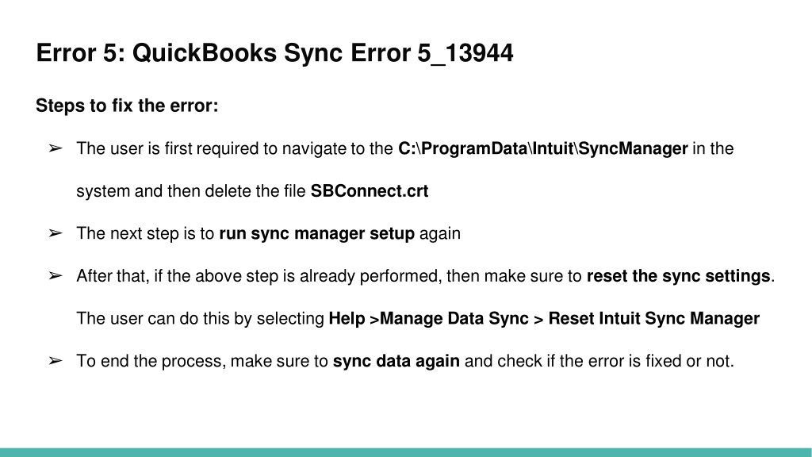
Task: Click the bold text 'run sync manager setup'
Action: (x=317, y=234)
